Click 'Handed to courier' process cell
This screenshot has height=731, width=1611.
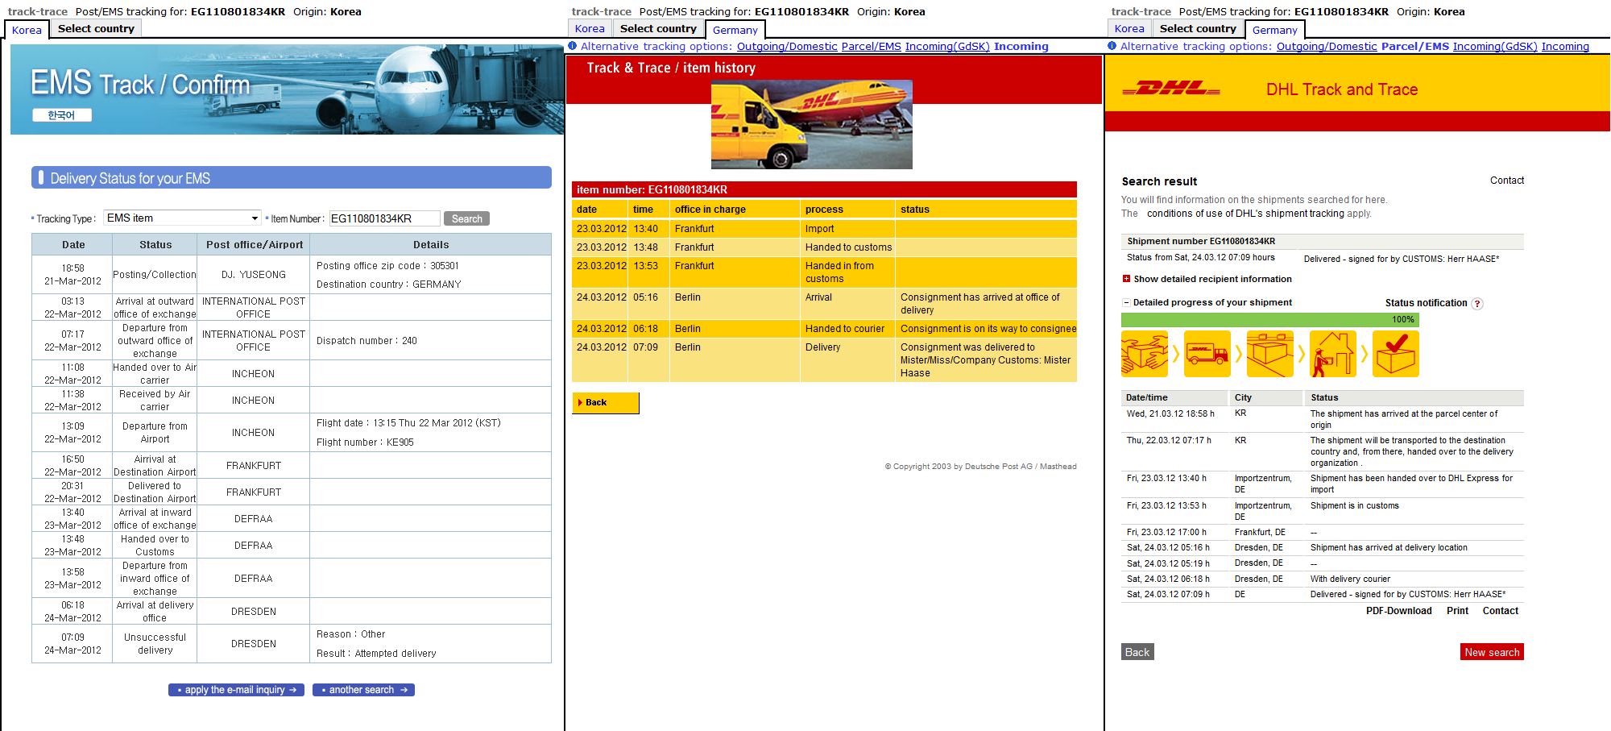[847, 329]
